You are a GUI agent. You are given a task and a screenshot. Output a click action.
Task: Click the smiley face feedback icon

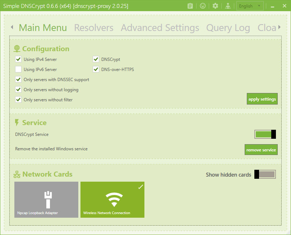coord(203,6)
